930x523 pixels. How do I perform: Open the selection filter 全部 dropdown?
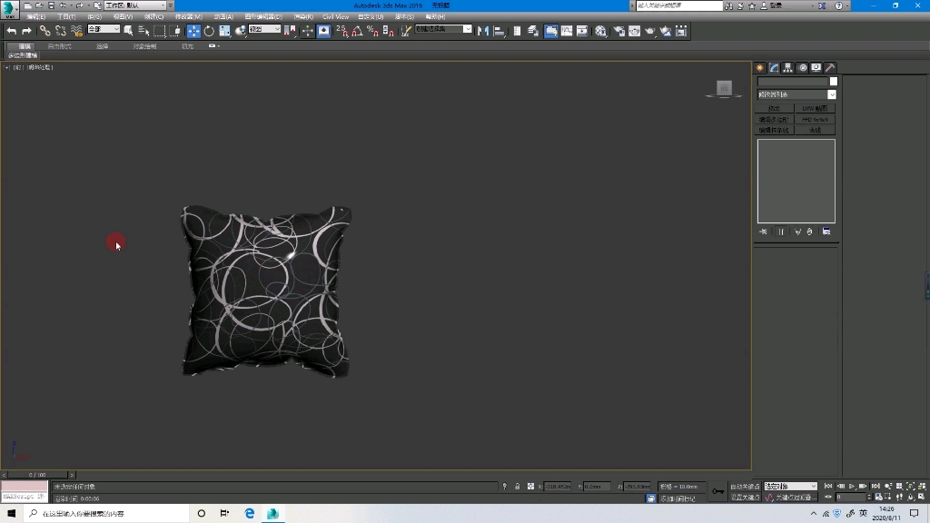pos(103,30)
